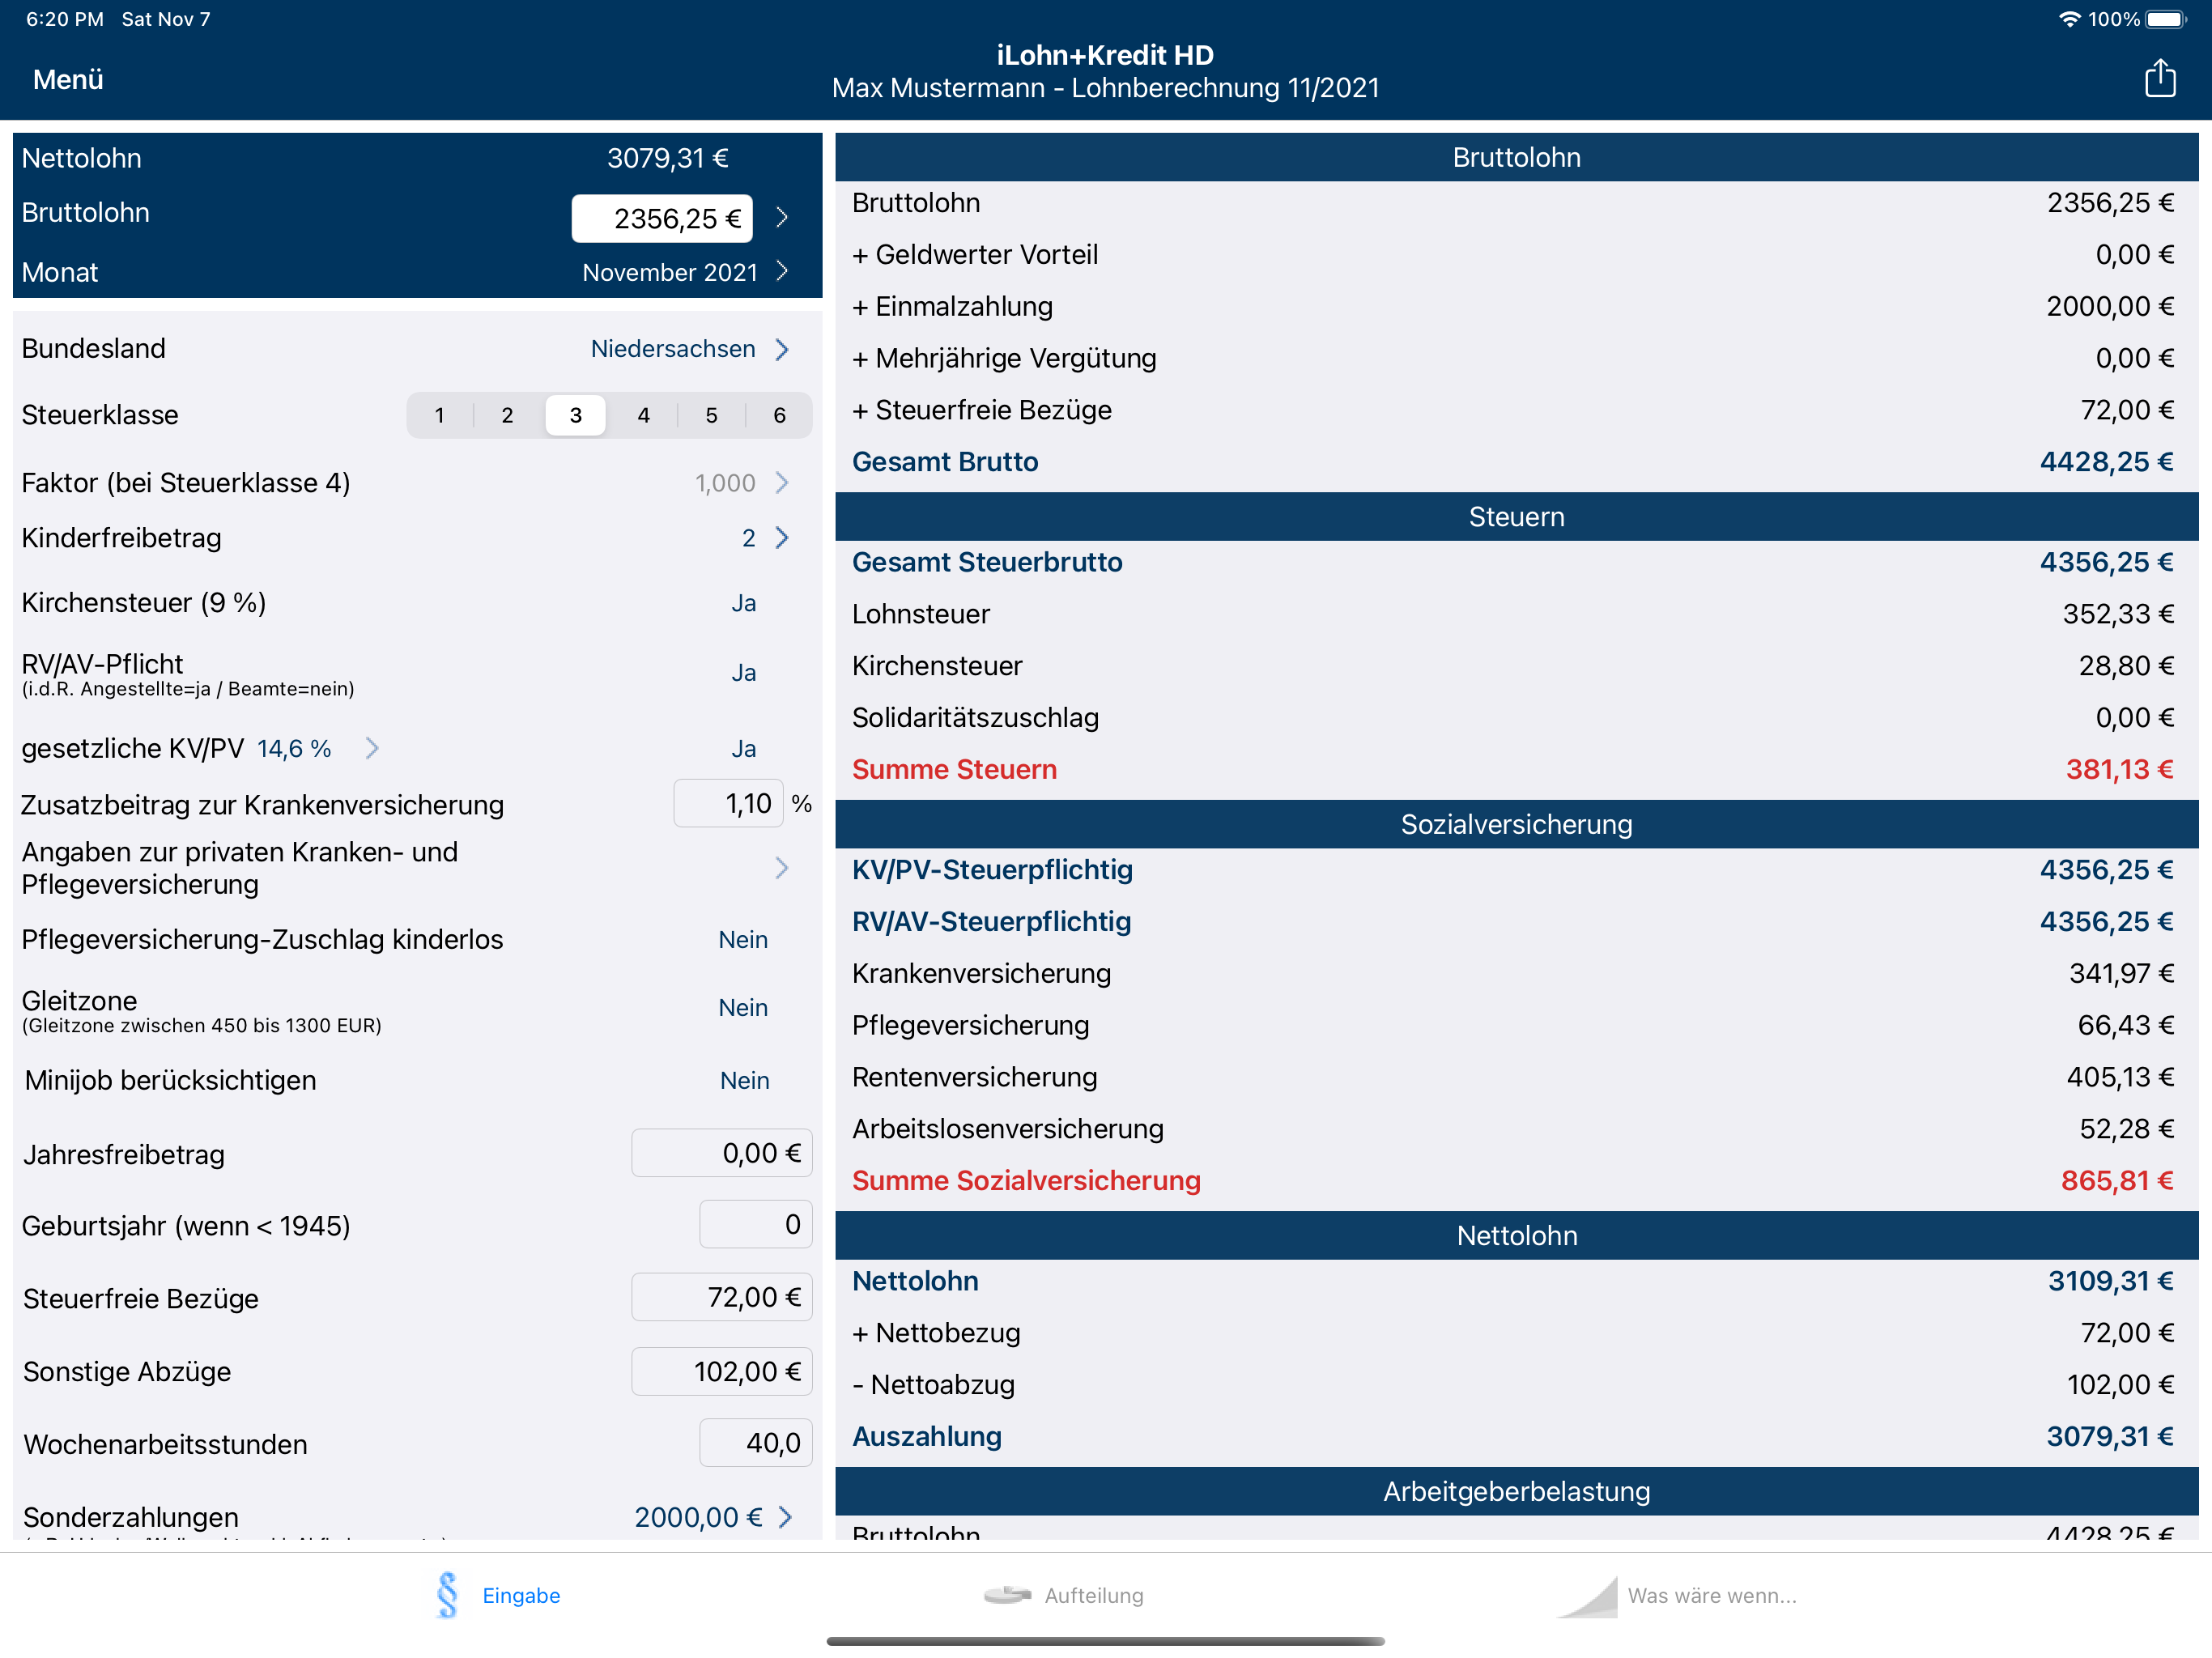Select Steuerklasse 3
2212x1658 pixels.
tap(575, 415)
